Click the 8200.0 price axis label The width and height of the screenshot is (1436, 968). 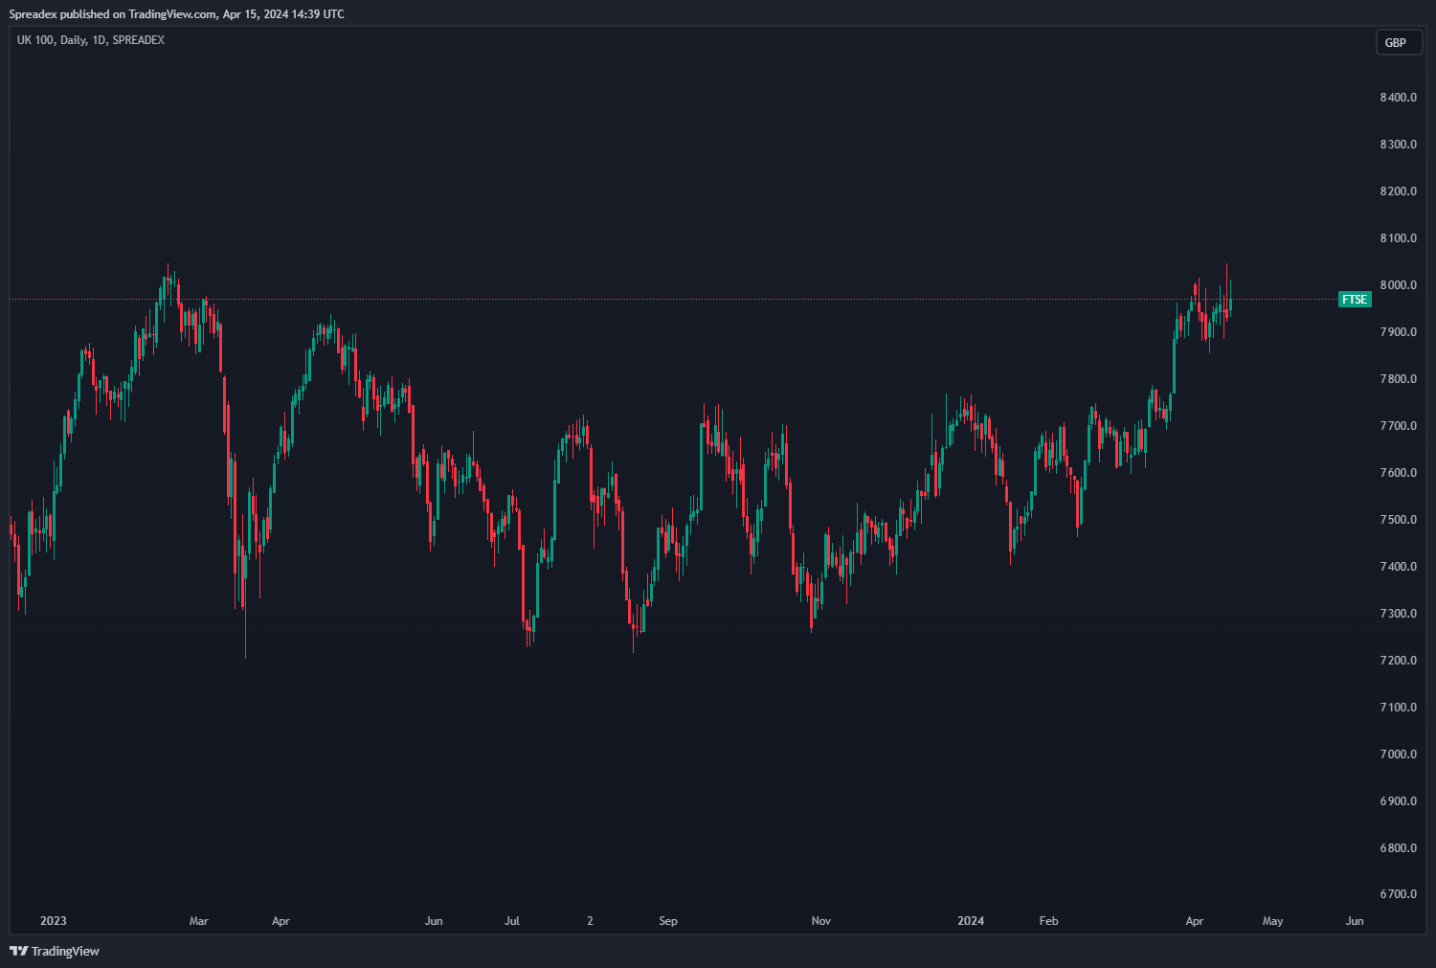(1398, 191)
